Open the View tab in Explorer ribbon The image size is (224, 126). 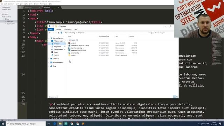[x=76, y=29]
